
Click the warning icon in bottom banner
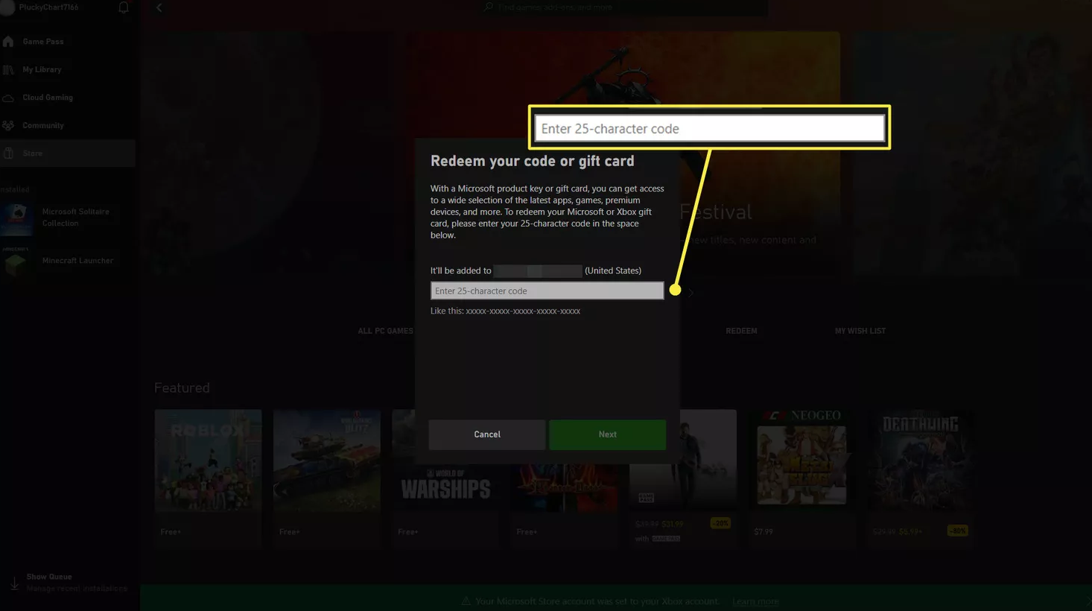point(466,601)
